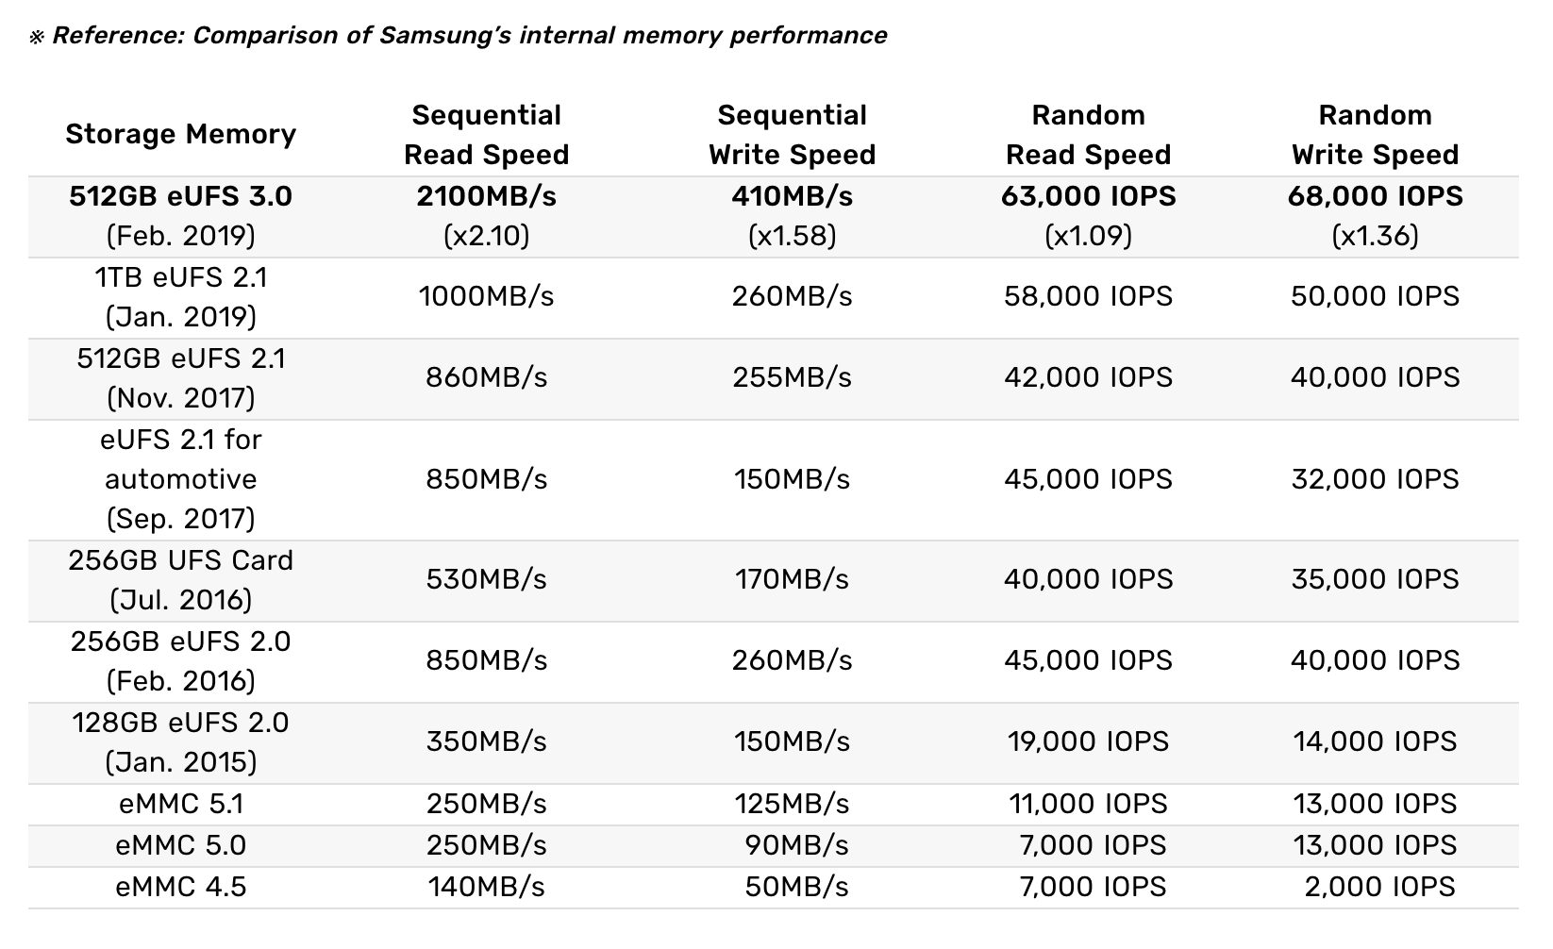This screenshot has width=1553, height=949.
Task: Click the 63,000 IOPS random read value
Action: 1088,196
